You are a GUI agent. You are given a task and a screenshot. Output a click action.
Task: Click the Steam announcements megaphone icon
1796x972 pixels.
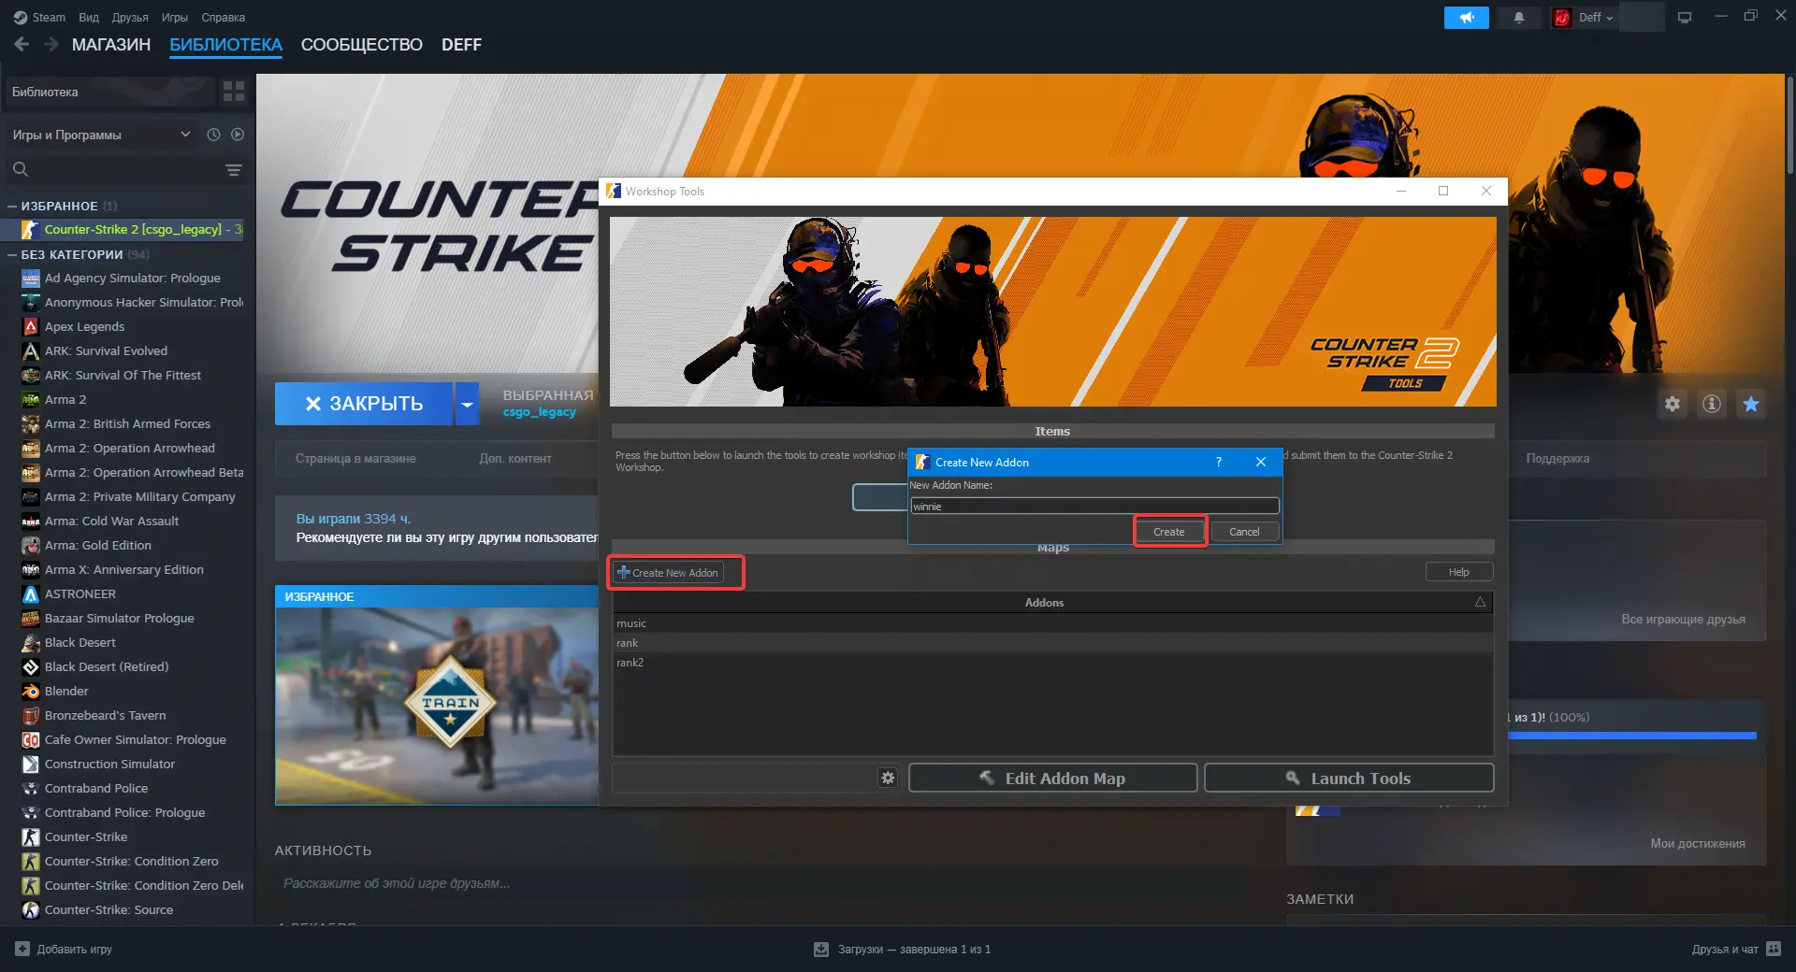[1466, 17]
